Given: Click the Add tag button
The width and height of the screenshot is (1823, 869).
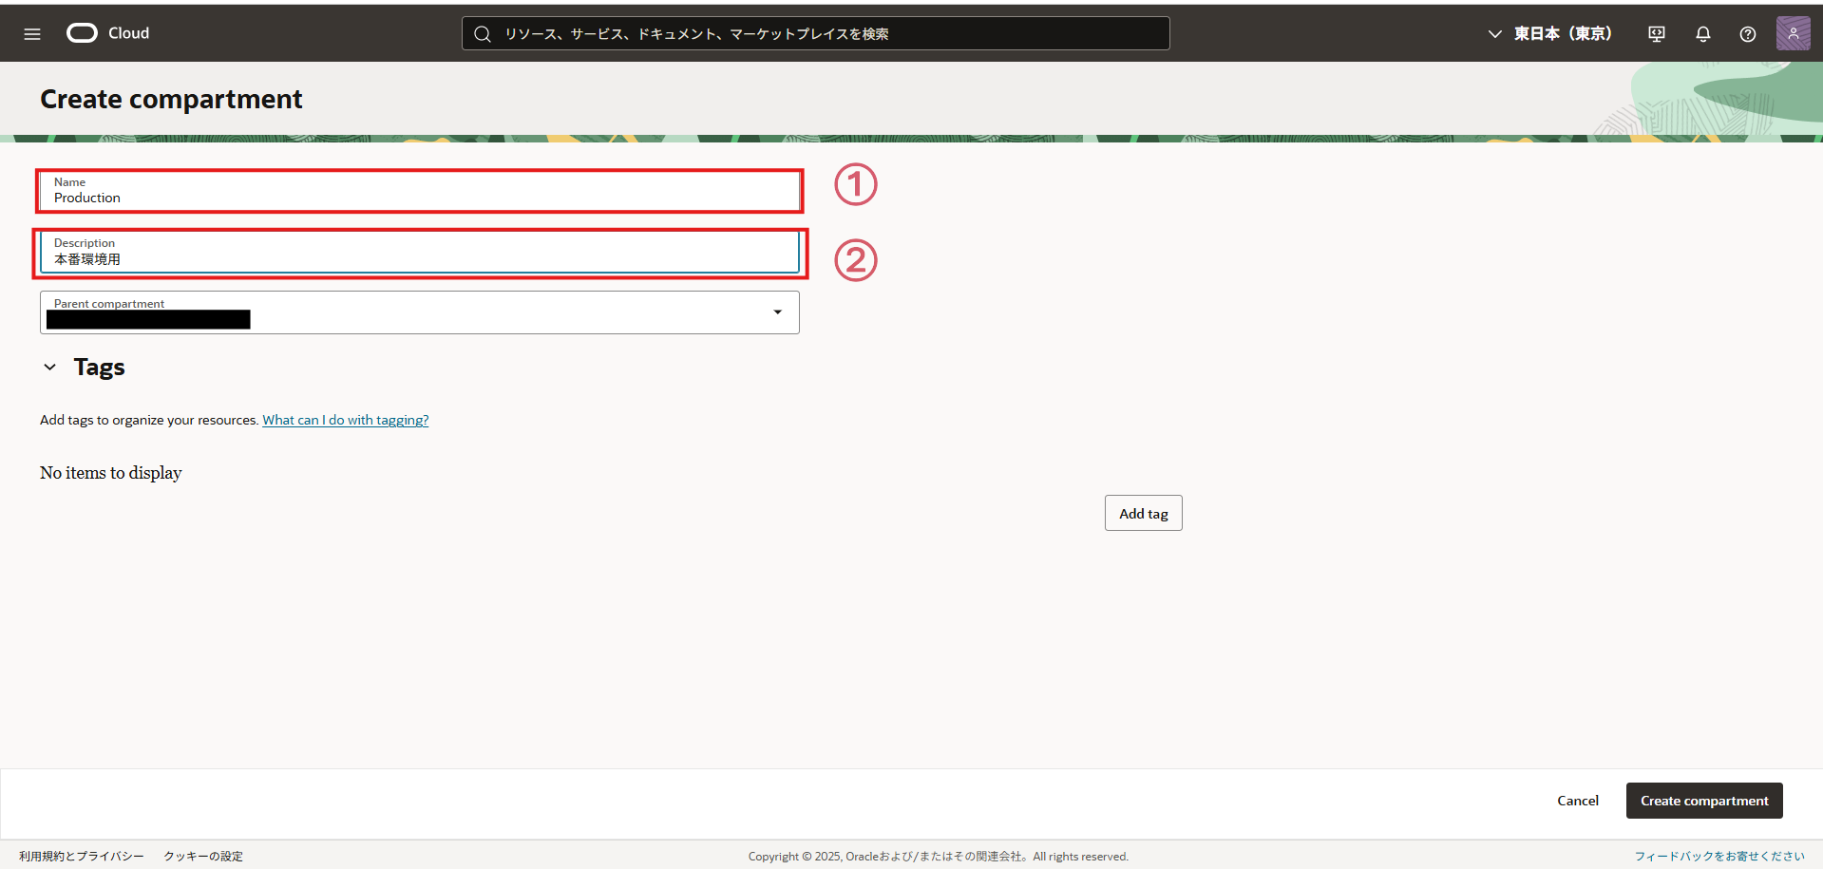Looking at the screenshot, I should tap(1144, 513).
